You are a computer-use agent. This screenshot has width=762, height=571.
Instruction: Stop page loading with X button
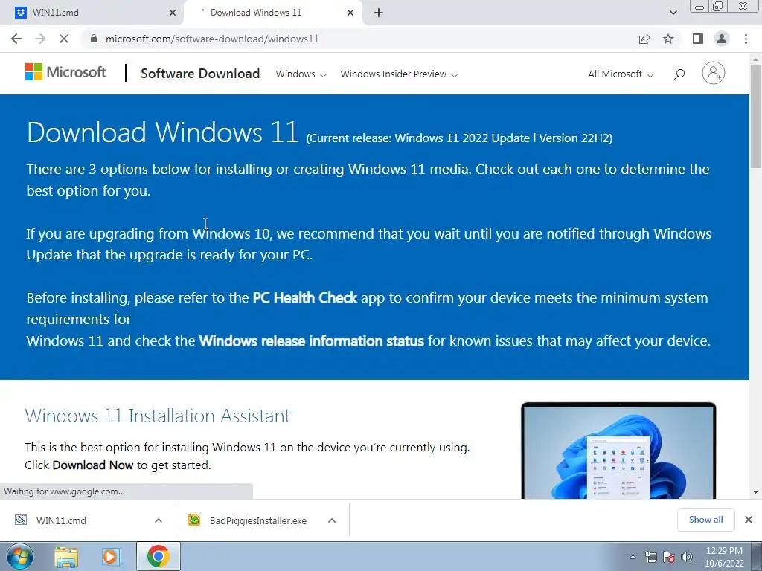point(64,39)
